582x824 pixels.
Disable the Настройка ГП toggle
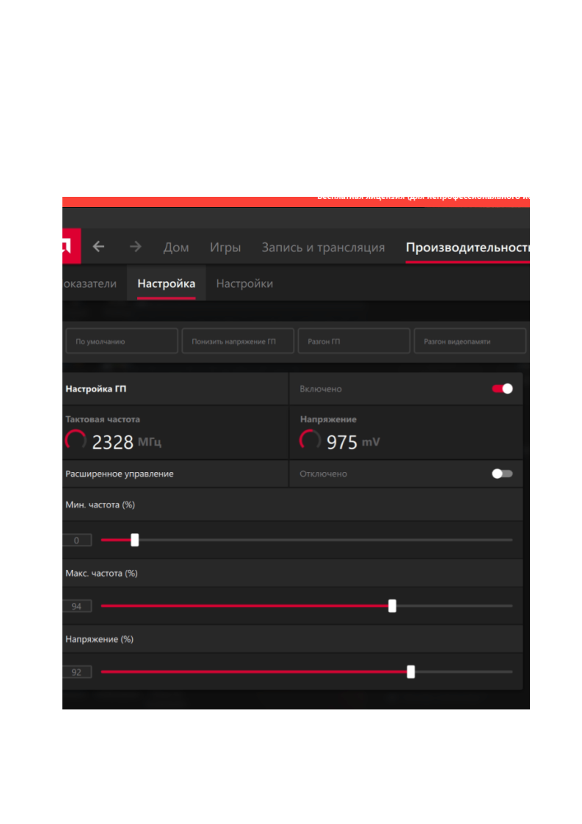[x=502, y=389]
